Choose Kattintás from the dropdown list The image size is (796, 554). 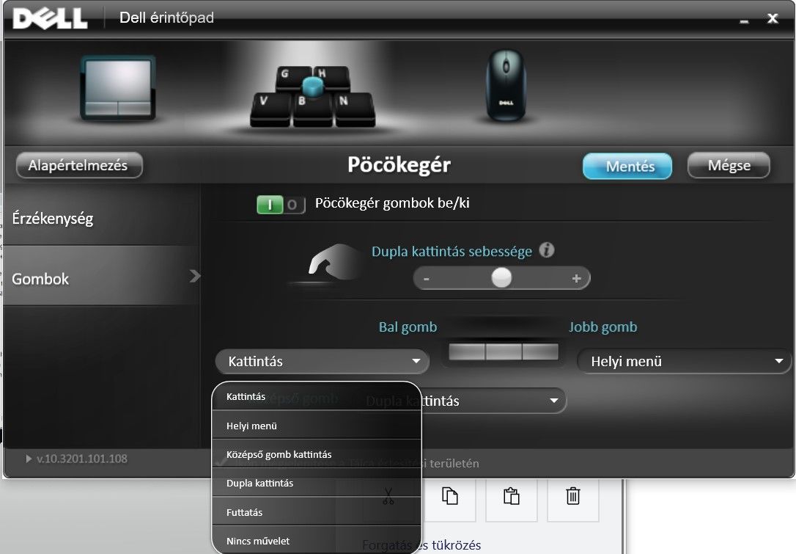tap(317, 396)
